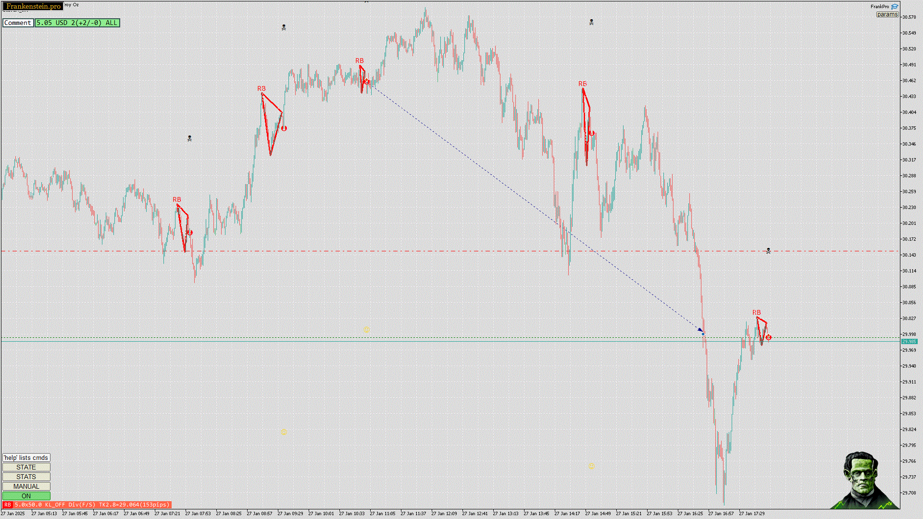Click the "'help' lists cmds" command field
Viewport: 923px width, 519px height.
[x=26, y=457]
